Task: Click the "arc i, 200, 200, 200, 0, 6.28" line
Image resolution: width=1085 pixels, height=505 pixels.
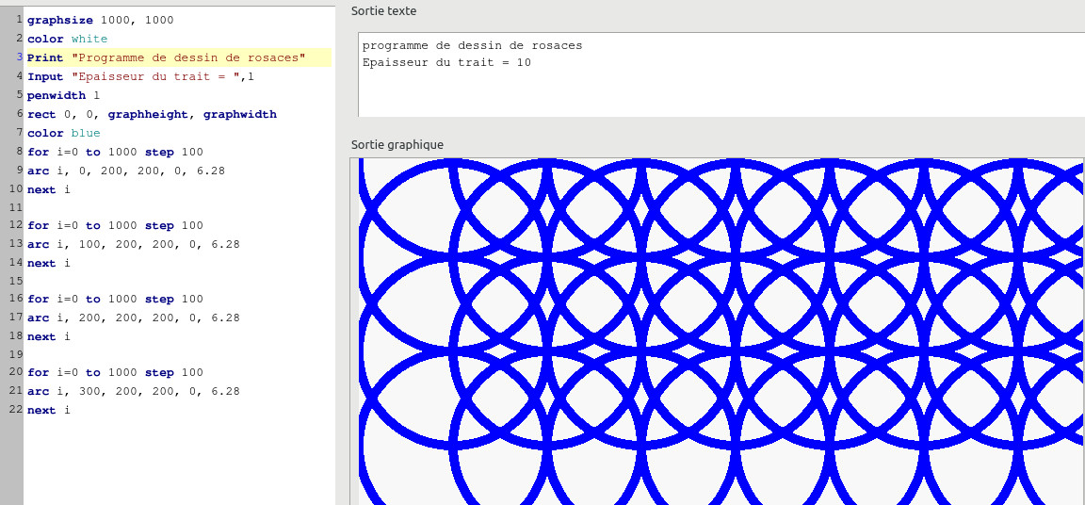Action: click(x=134, y=318)
